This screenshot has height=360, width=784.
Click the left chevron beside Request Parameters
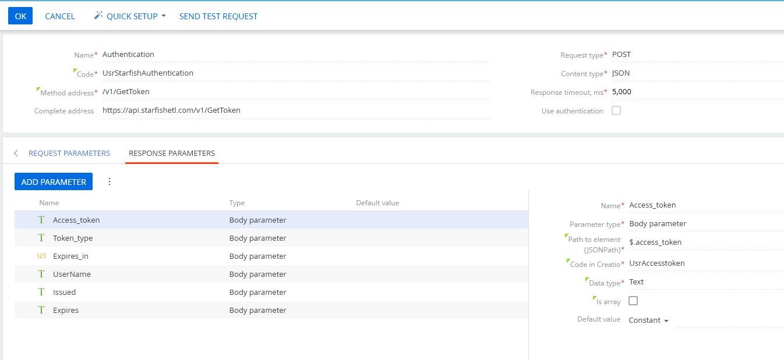coord(16,153)
